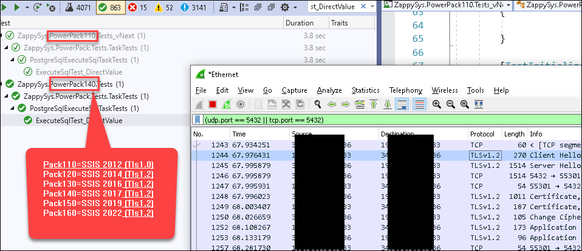
Task: Sort packets by Length column
Action: coord(514,134)
